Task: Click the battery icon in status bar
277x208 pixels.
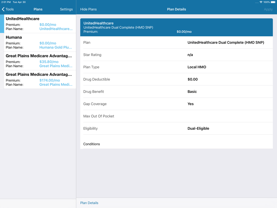Action: pos(273,2)
